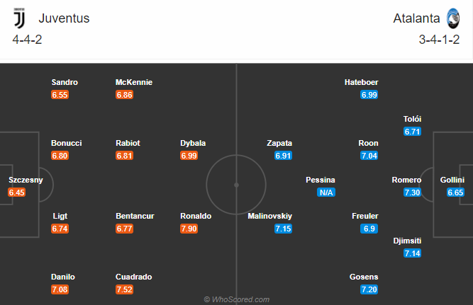Click Romero's 7.30 rating badge
This screenshot has width=473, height=305.
pos(412,192)
